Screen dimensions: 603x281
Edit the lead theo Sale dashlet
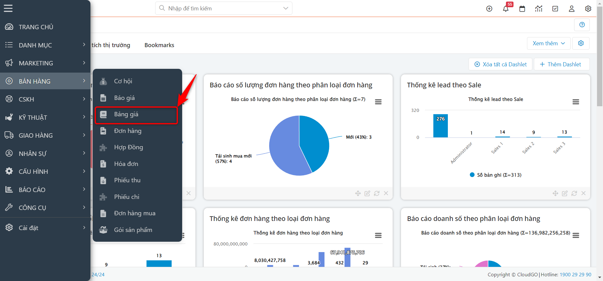(x=565, y=193)
